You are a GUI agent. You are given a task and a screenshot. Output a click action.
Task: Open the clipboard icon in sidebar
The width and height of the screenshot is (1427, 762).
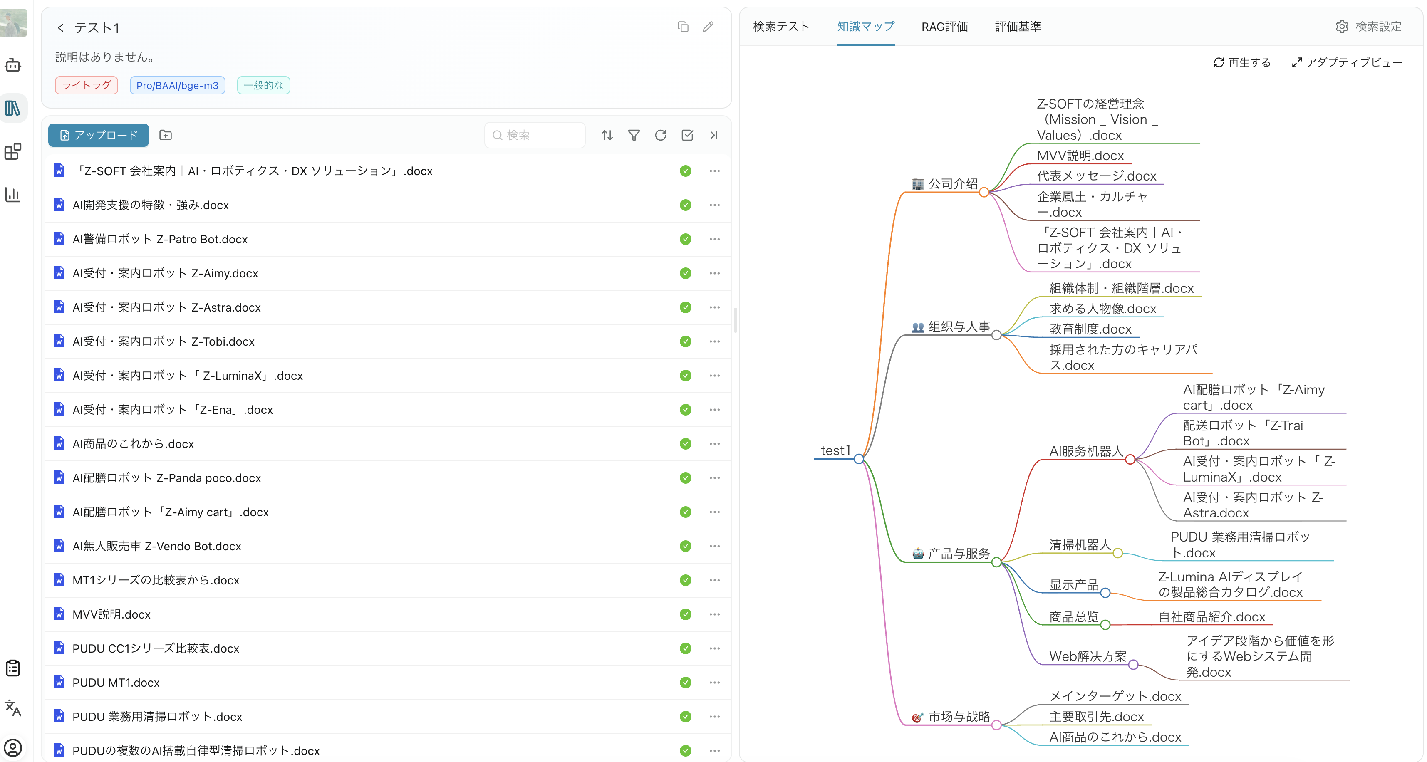click(x=13, y=668)
